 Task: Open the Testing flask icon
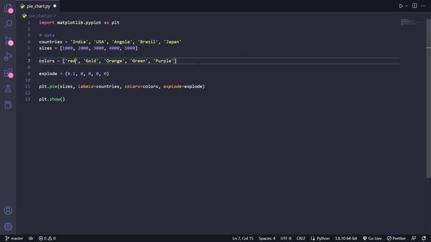(x=8, y=89)
